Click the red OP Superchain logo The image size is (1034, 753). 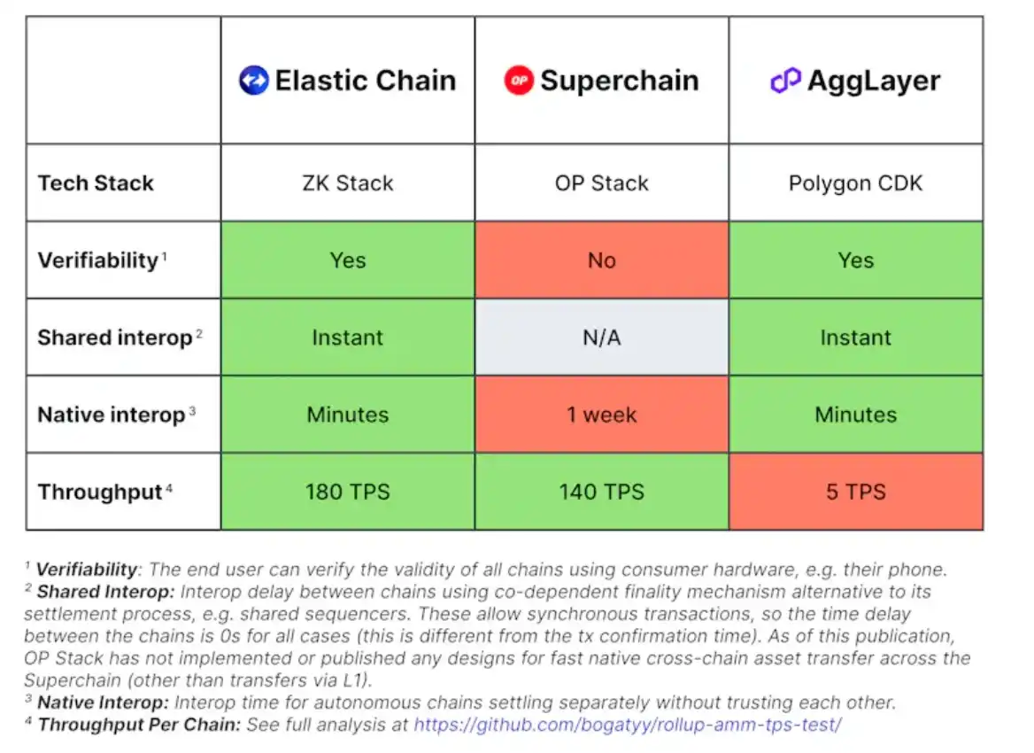click(519, 81)
